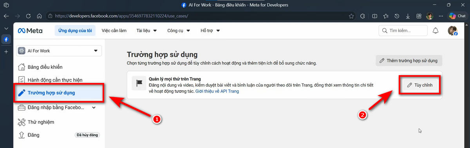
Task: View site information lock icon
Action: click(x=50, y=16)
